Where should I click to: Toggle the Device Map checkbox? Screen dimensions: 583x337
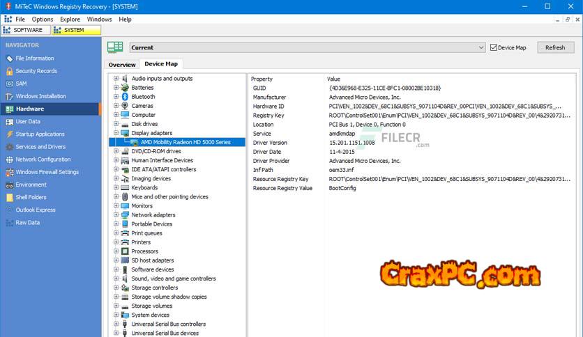click(494, 47)
